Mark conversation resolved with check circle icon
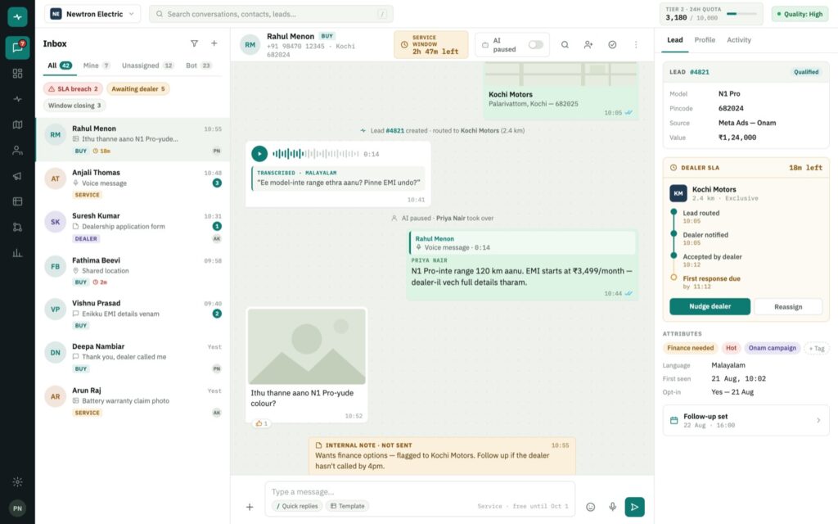The image size is (838, 524). point(612,45)
